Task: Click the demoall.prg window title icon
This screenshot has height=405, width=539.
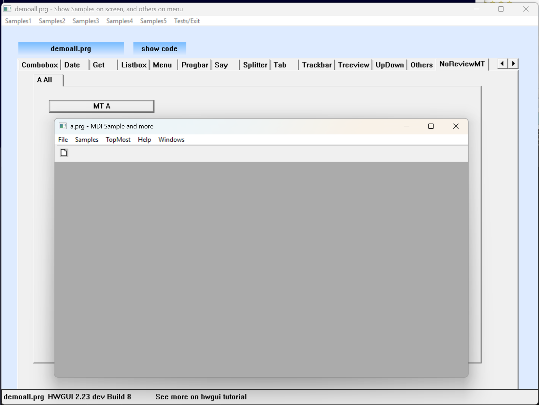Action: pos(7,9)
